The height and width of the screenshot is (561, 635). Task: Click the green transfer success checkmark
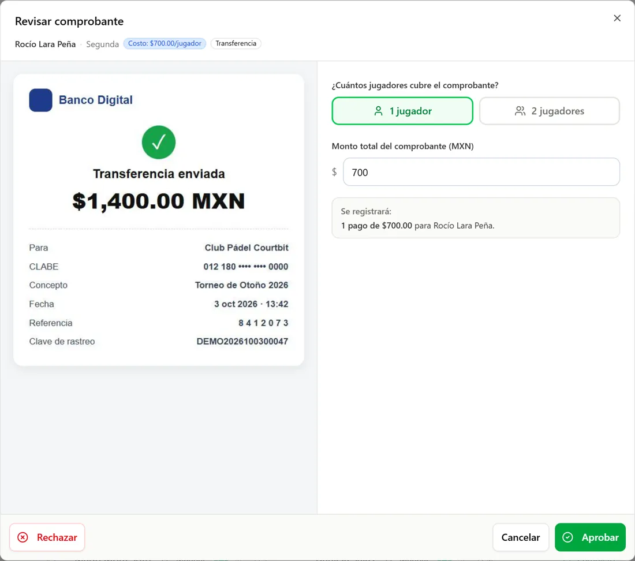pyautogui.click(x=158, y=143)
